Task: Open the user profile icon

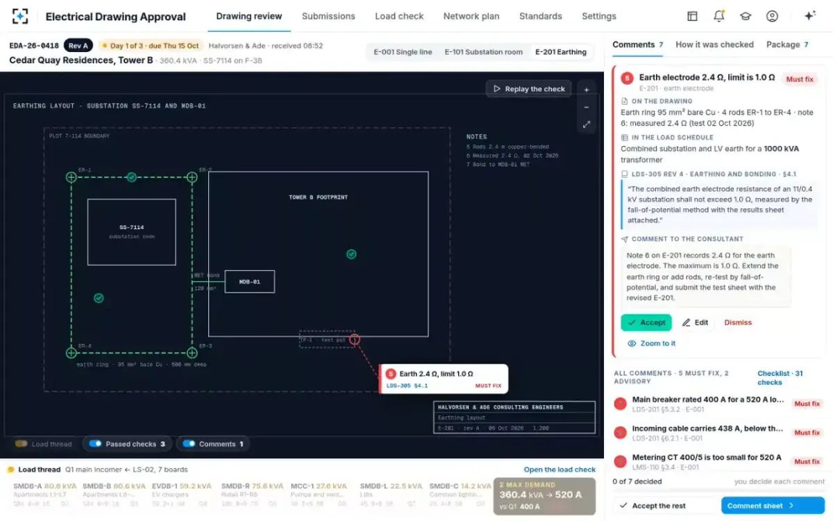Action: tap(772, 16)
